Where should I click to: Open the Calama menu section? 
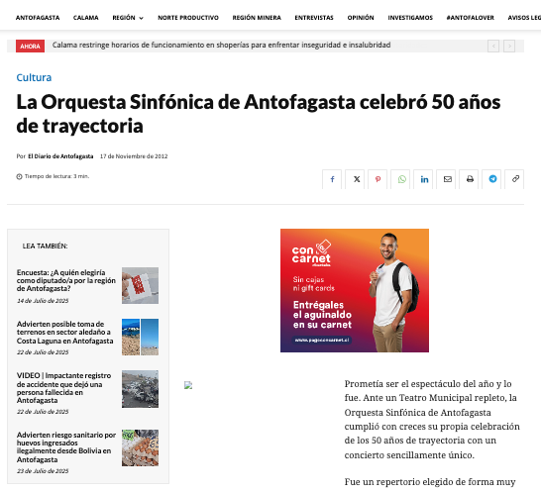tap(85, 18)
